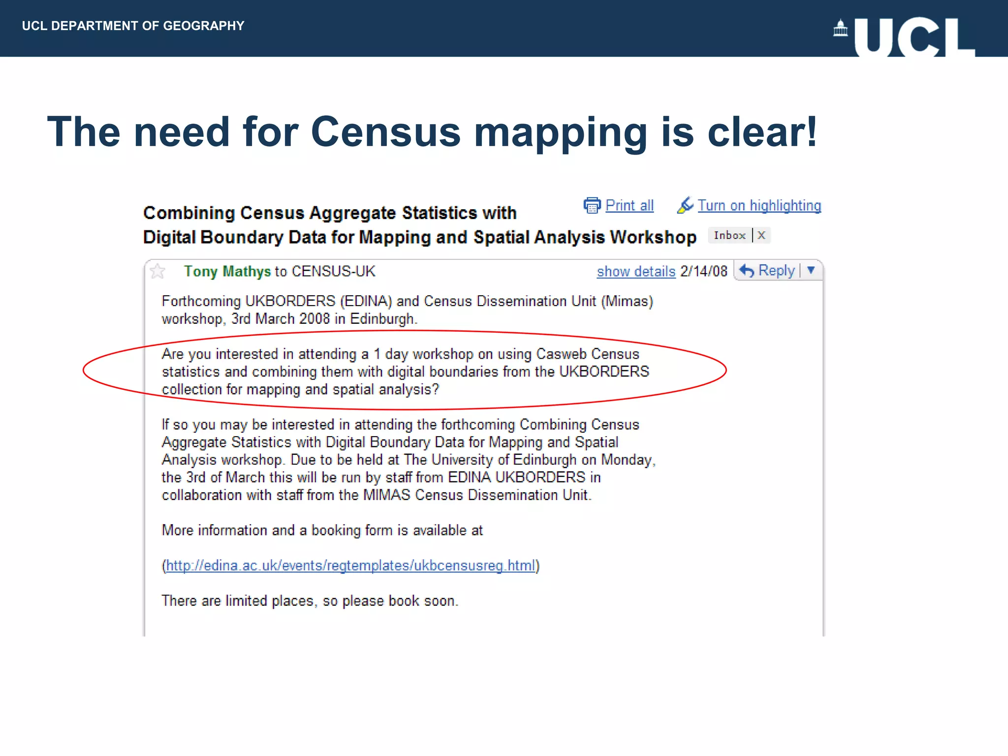Click slide title 'The need for Census mapping is clear!'
The image size is (1008, 756).
coord(432,132)
